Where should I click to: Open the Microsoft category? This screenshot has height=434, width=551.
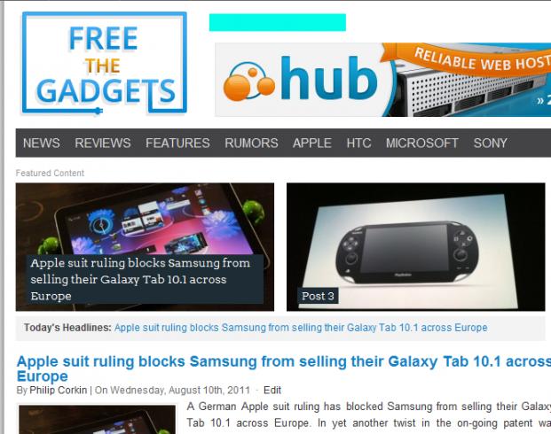point(422,143)
